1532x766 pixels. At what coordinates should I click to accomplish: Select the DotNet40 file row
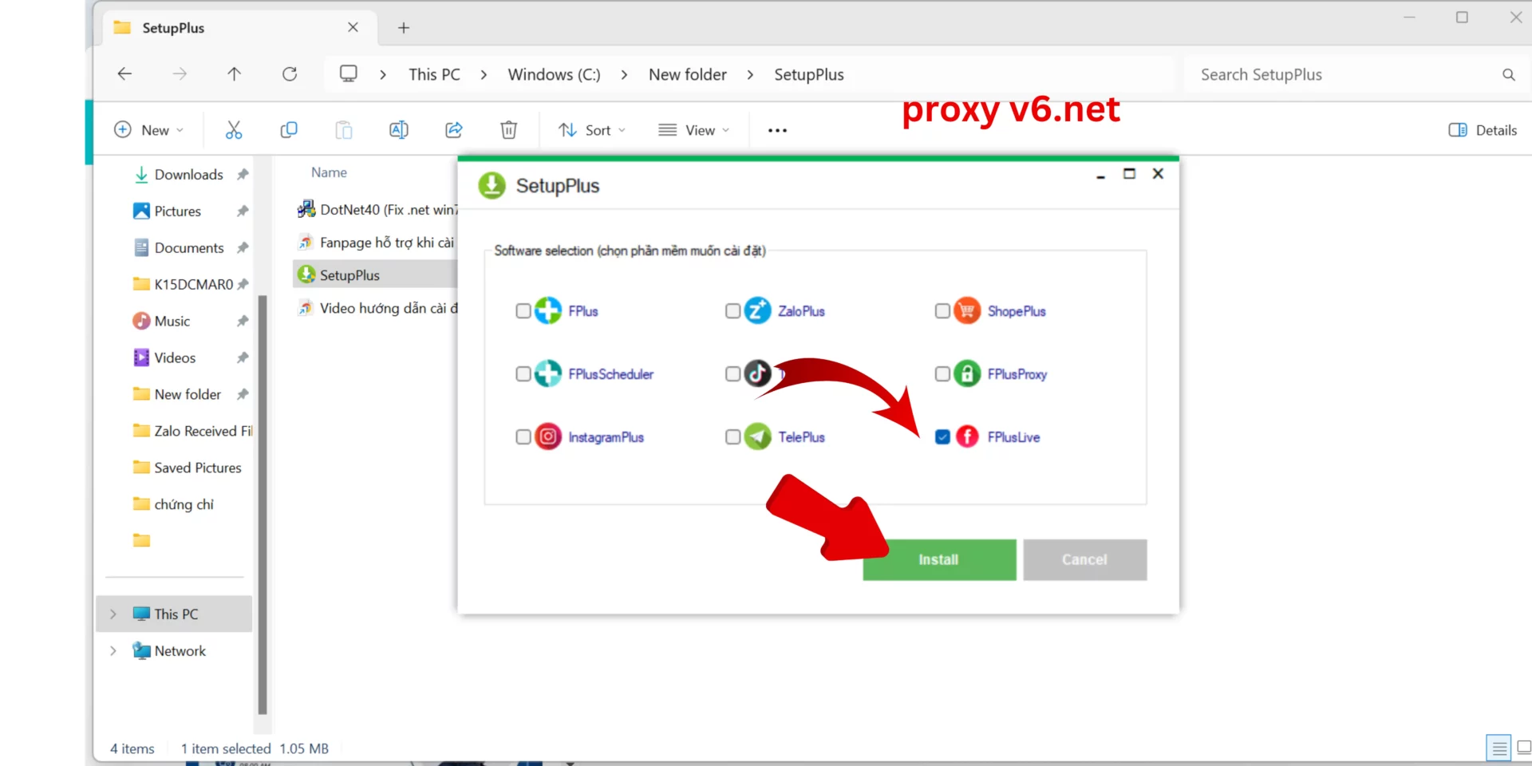click(x=377, y=210)
